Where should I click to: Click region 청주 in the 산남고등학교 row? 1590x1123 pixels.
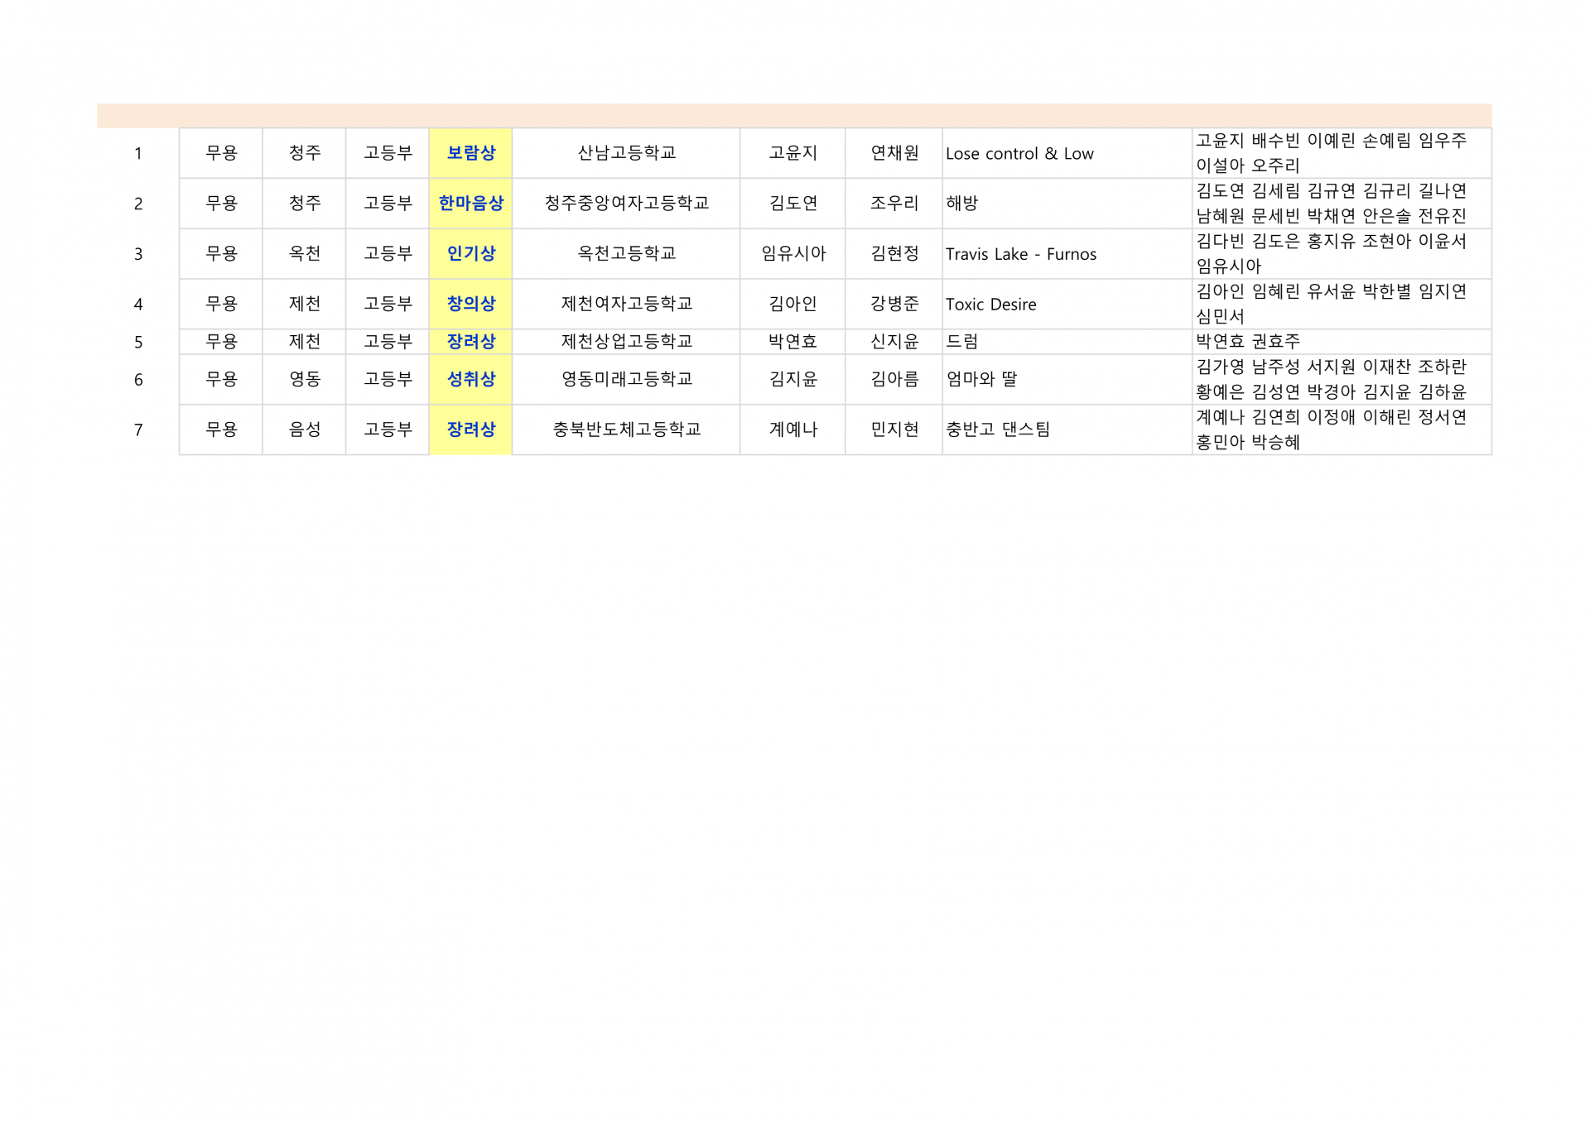[304, 153]
